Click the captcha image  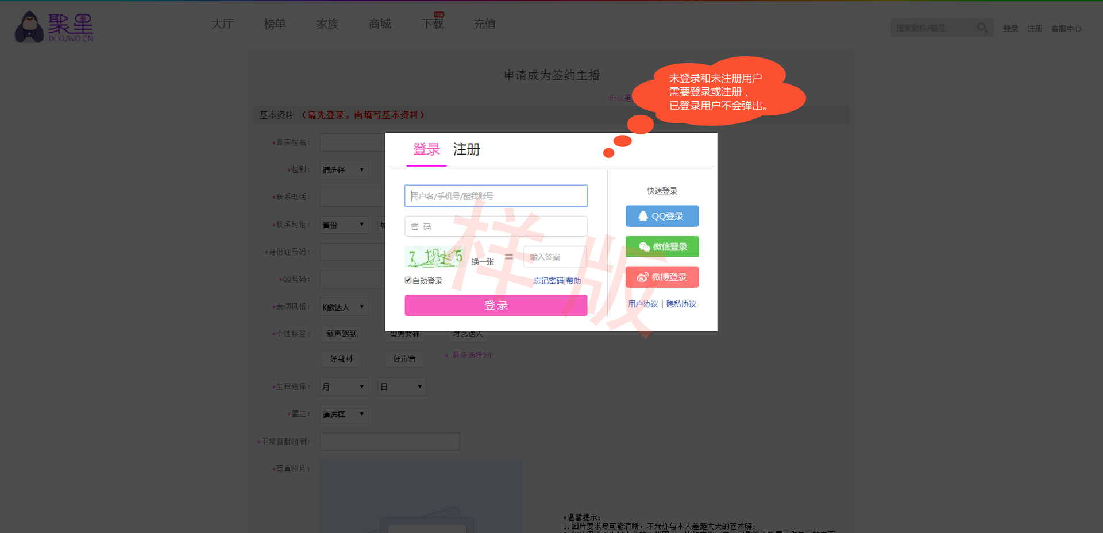tap(435, 257)
